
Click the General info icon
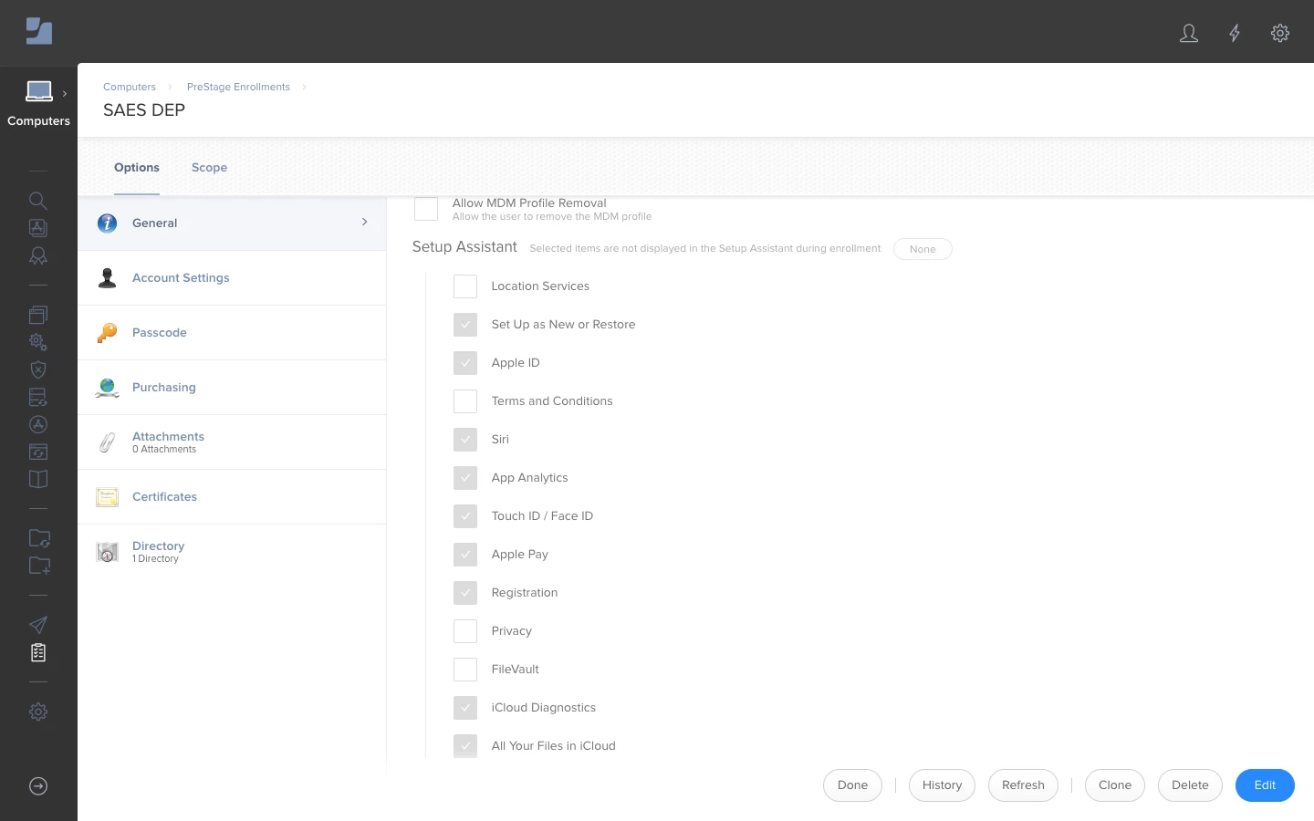click(107, 223)
